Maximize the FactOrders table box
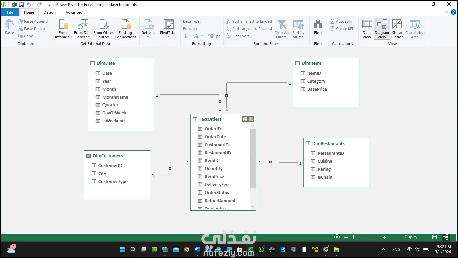 [x=251, y=119]
